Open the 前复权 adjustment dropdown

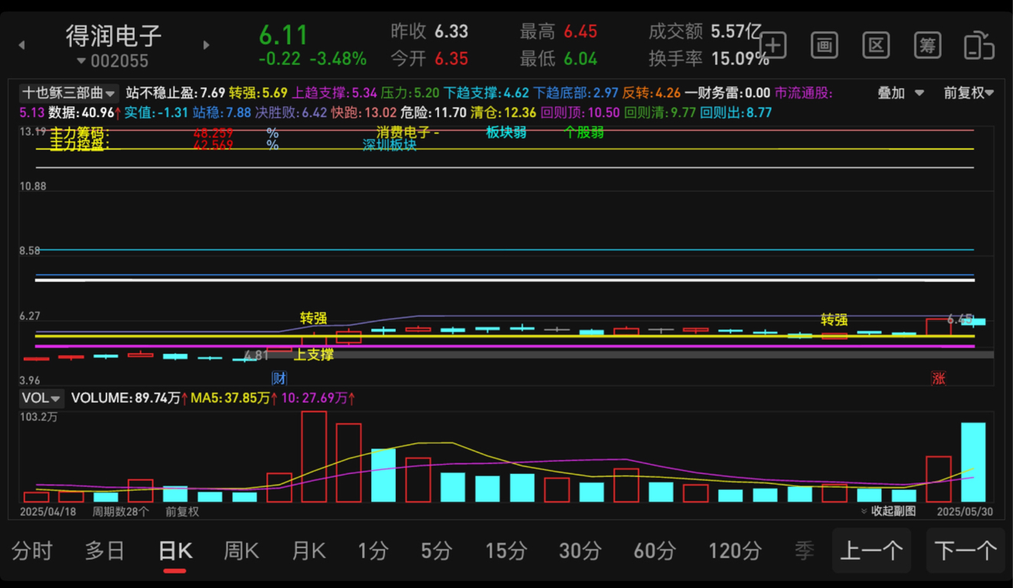[x=969, y=93]
